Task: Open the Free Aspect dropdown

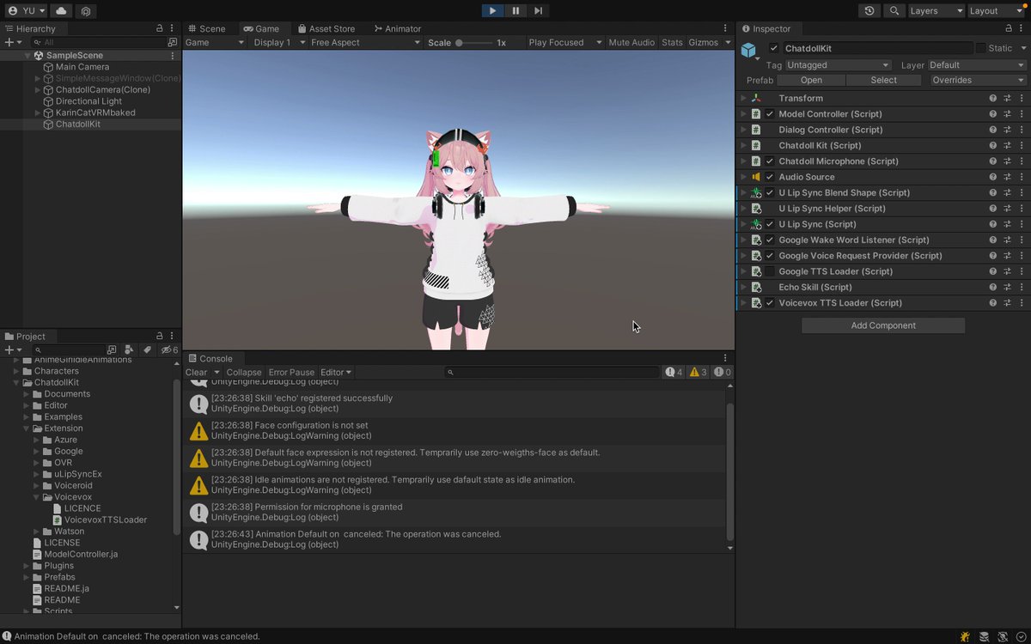Action: coord(365,42)
